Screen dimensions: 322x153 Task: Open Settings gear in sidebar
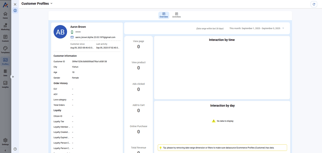[5, 142]
